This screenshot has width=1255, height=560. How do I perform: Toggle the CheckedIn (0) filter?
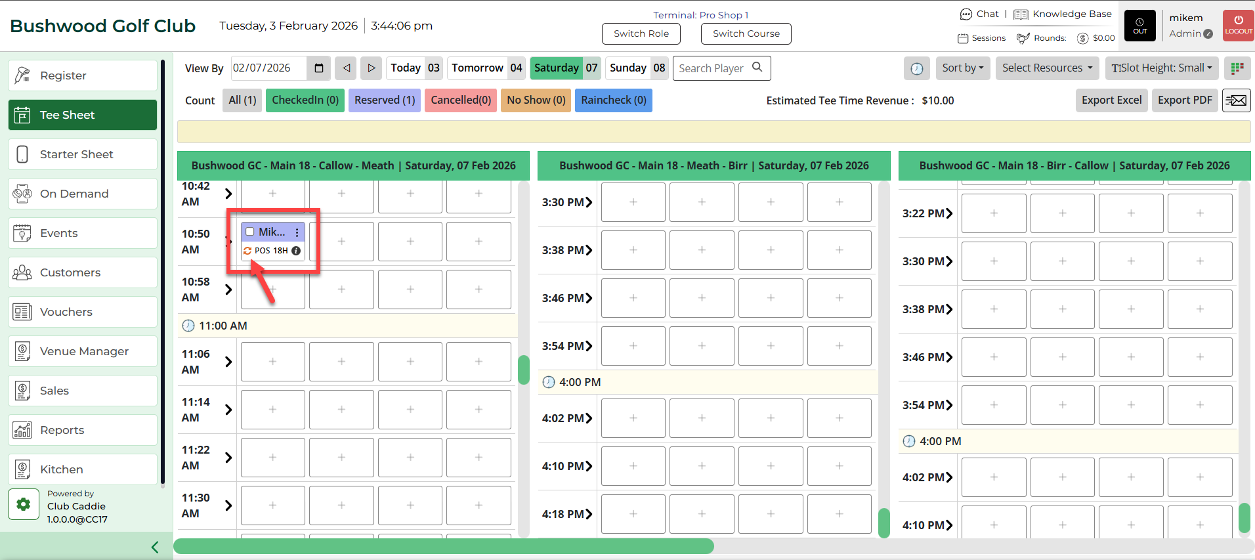[305, 100]
